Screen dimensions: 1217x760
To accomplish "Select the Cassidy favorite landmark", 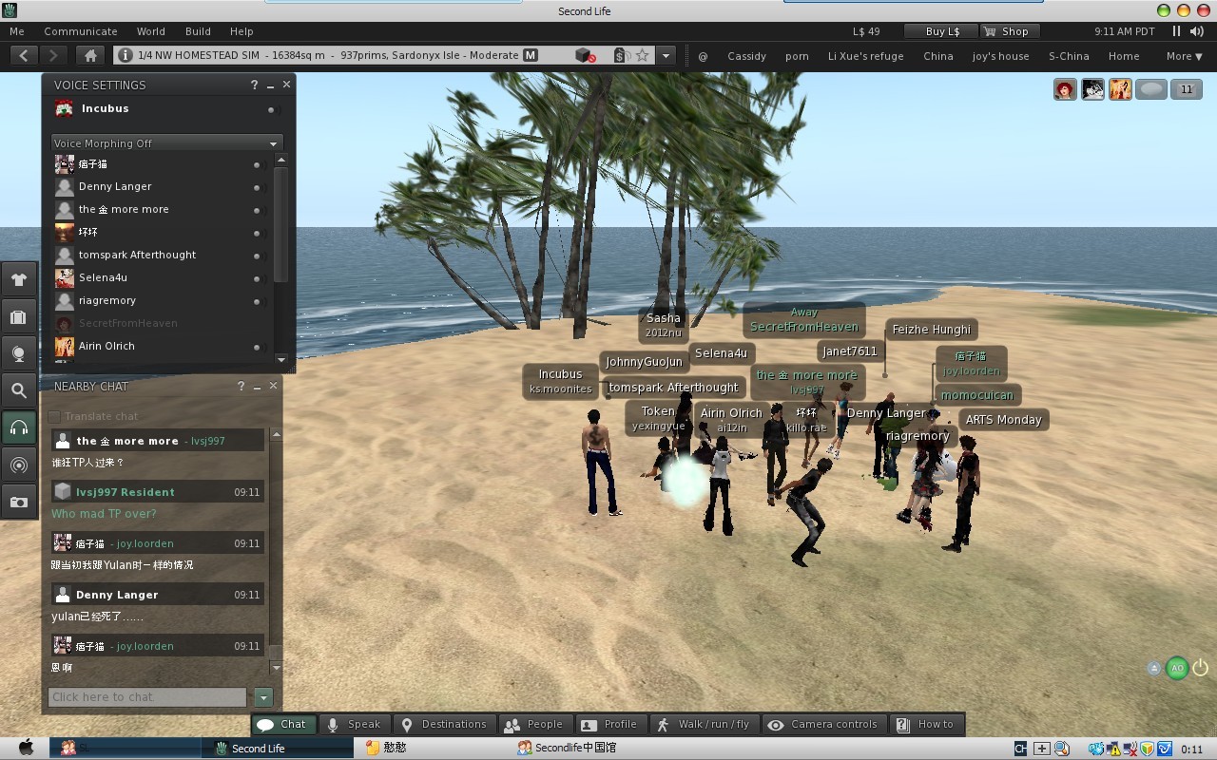I will tap(746, 56).
